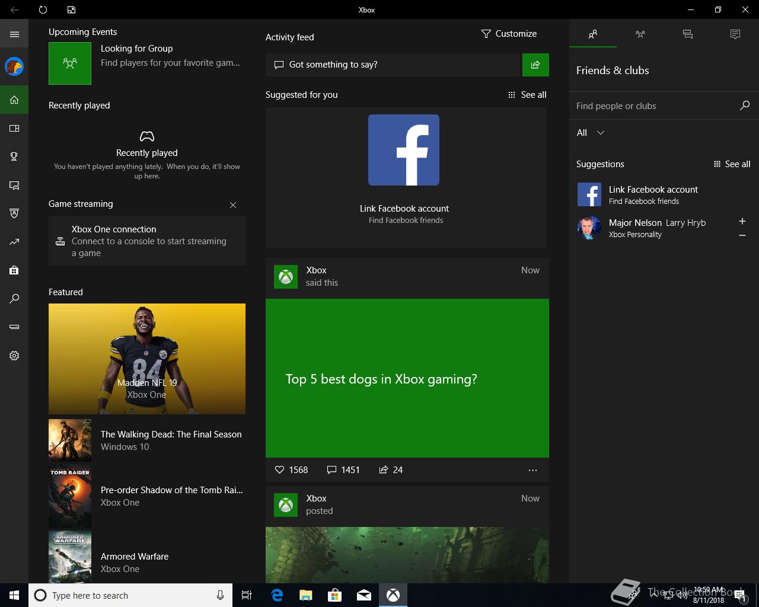
Task: Switch to the Messages tab
Action: tap(688, 34)
